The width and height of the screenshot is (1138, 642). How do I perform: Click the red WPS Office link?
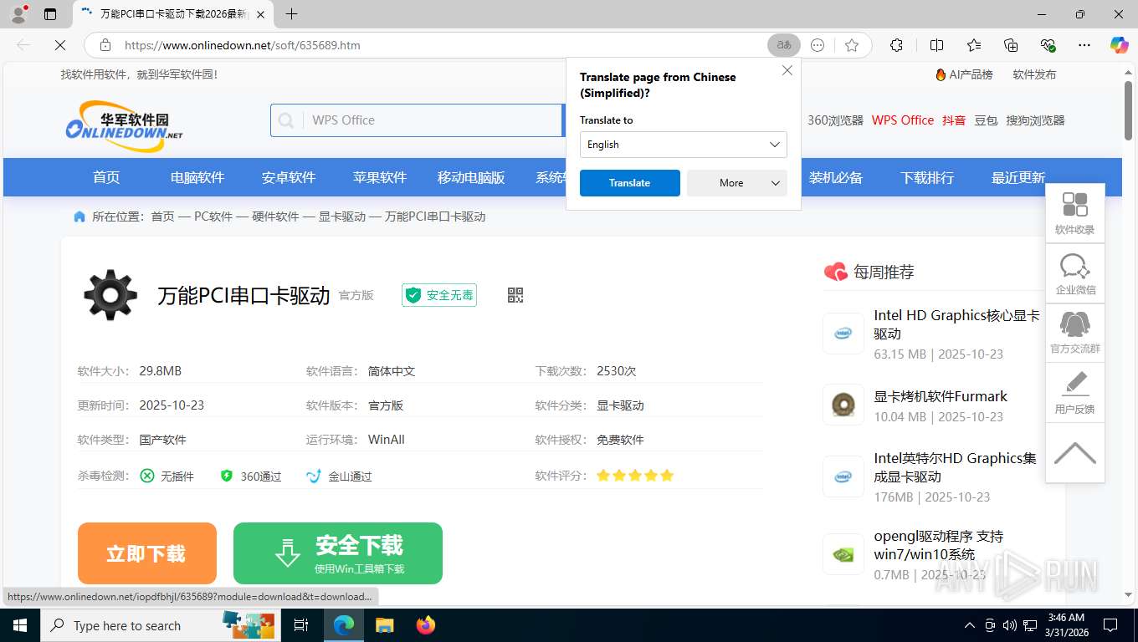pos(903,120)
